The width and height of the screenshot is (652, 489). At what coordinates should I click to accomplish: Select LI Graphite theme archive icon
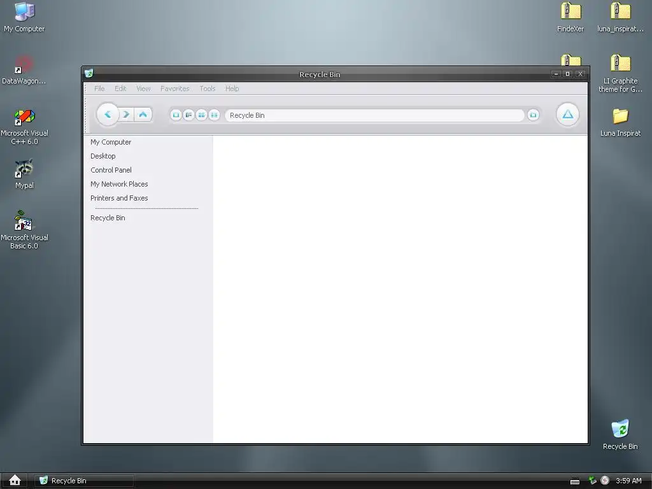(x=620, y=74)
